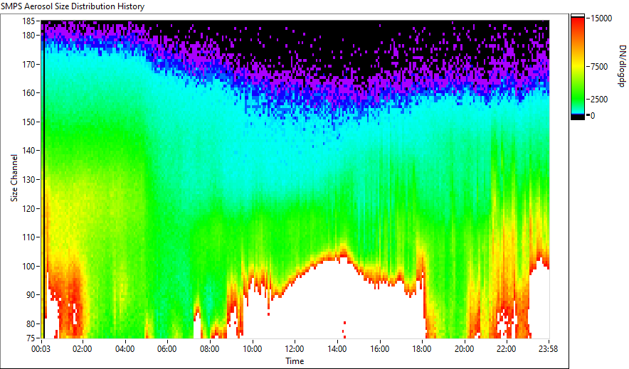Screen dimensions: 629x369
Task: Click the 75 size channel axis minimum
Action: click(x=31, y=338)
